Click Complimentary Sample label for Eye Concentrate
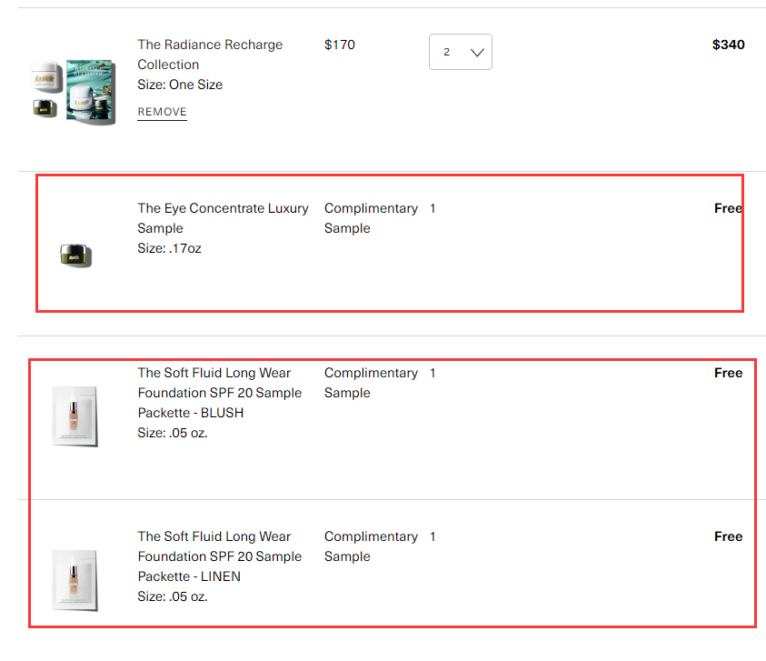 [x=371, y=218]
